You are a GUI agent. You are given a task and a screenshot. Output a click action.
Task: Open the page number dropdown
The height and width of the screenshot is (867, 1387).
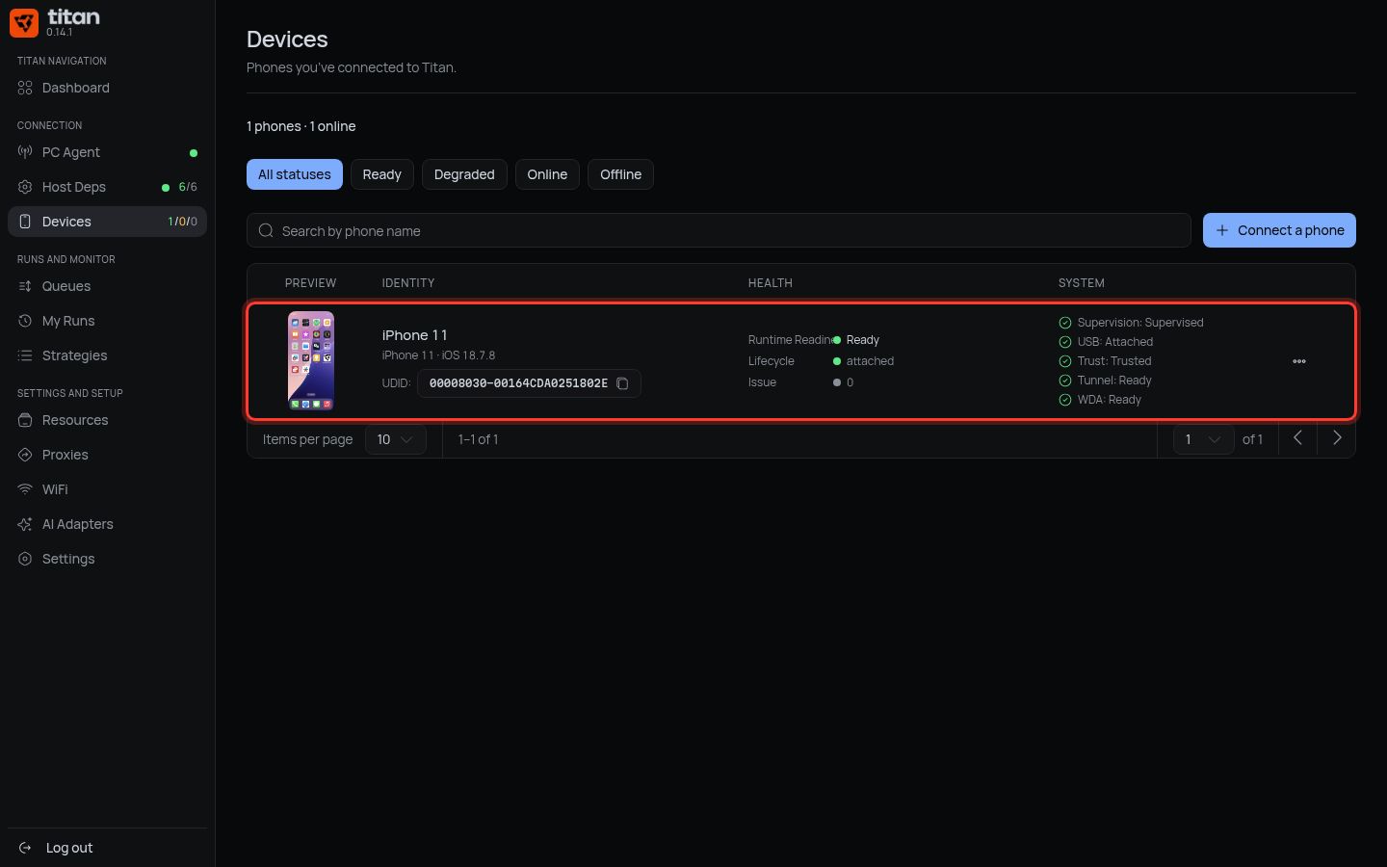pyautogui.click(x=1204, y=439)
